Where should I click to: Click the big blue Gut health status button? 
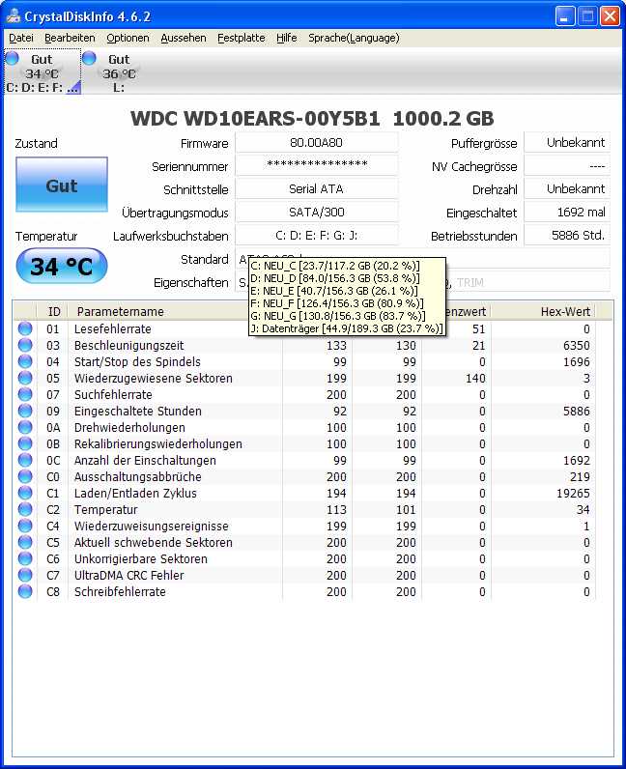[62, 185]
